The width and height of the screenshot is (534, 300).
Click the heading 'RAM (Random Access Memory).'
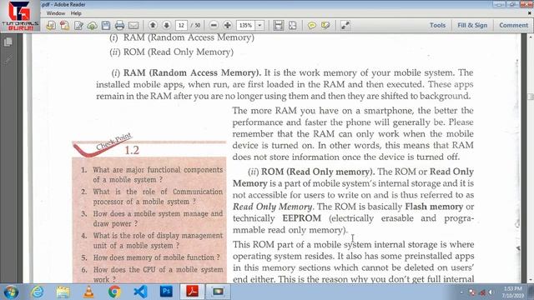192,72
